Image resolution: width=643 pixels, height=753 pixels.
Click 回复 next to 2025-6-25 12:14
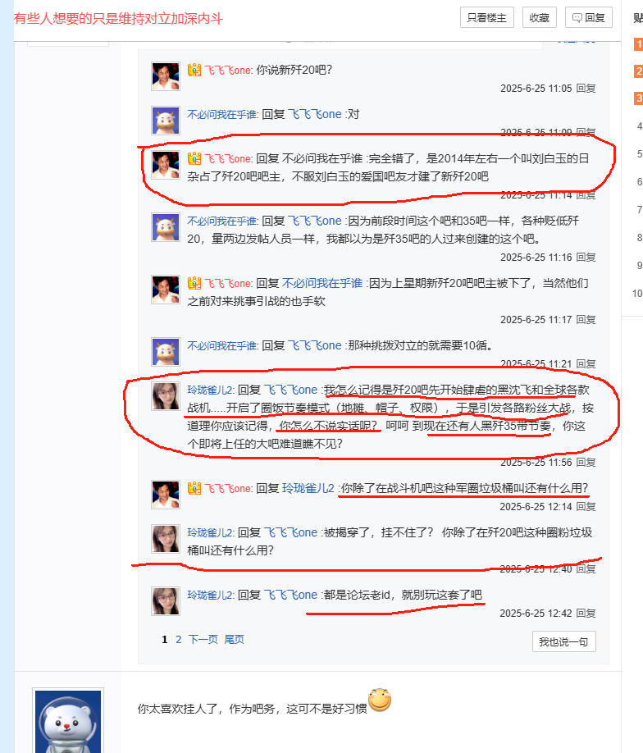[586, 507]
